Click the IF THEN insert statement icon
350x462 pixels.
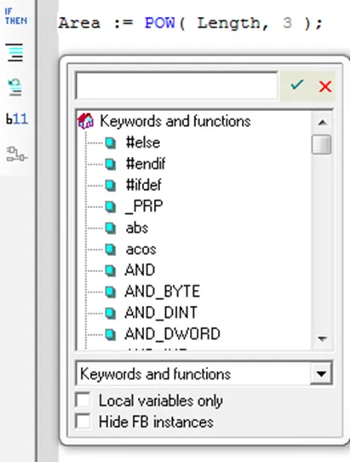16,16
